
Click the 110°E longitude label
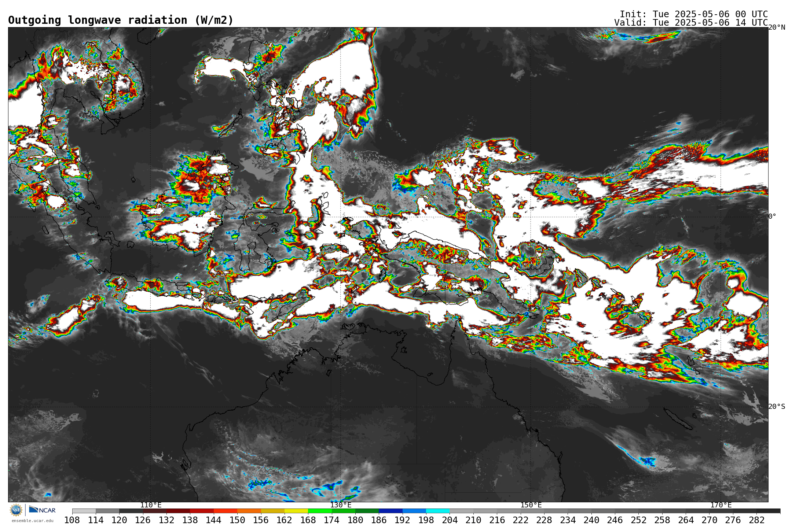[x=151, y=505]
